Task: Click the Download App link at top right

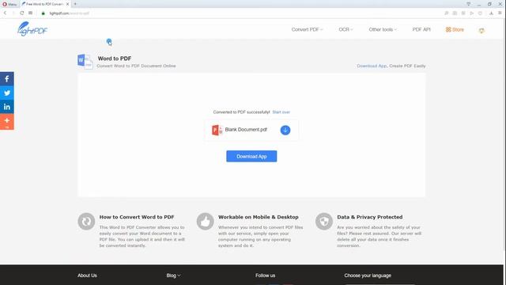Action: 372,66
